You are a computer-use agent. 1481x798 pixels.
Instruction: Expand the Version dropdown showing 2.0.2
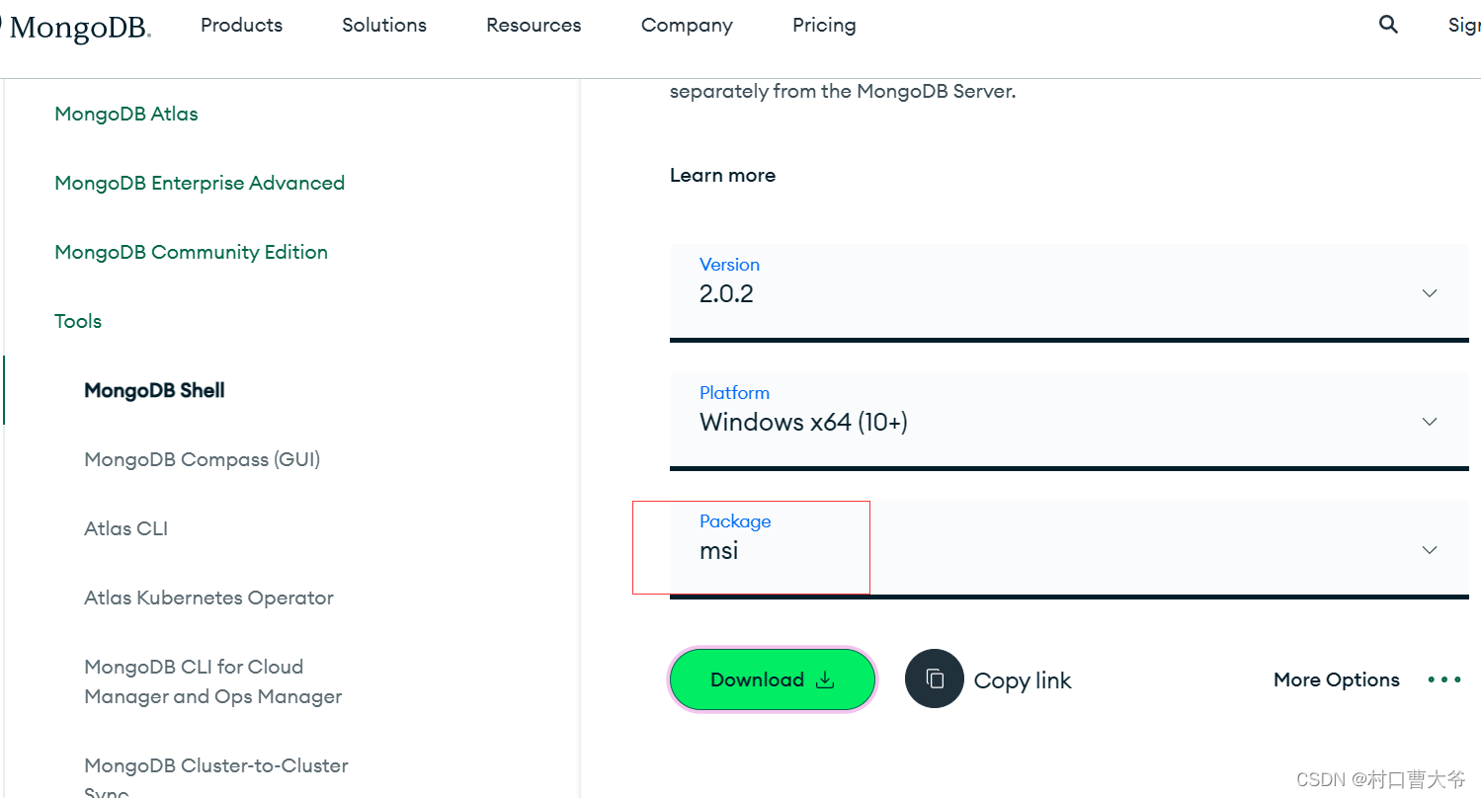[x=1429, y=292]
